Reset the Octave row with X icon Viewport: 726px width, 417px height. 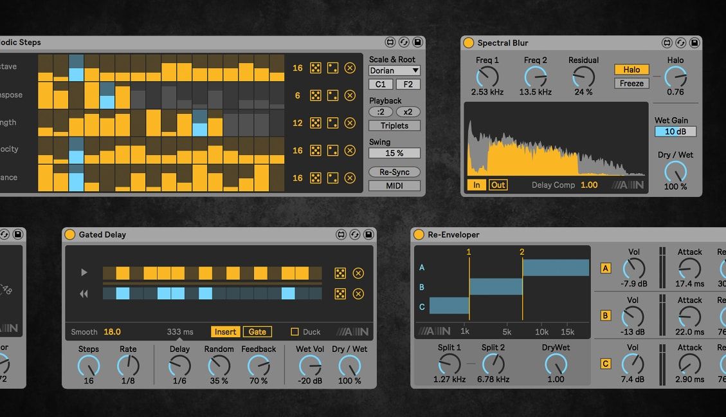(350, 68)
